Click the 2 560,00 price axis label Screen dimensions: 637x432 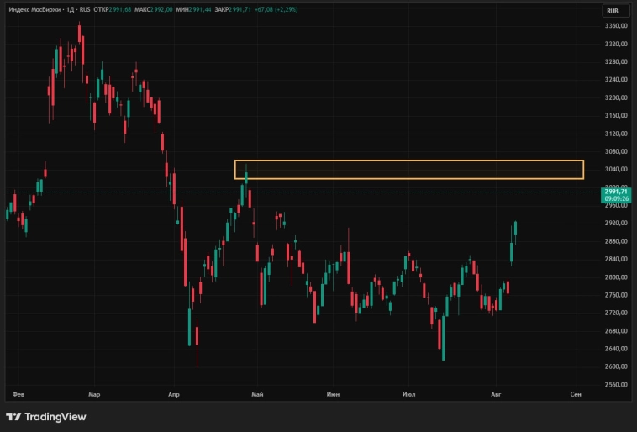click(616, 384)
